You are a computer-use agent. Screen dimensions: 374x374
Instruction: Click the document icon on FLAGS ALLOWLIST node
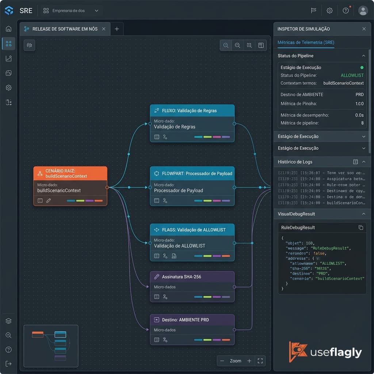coord(174,256)
